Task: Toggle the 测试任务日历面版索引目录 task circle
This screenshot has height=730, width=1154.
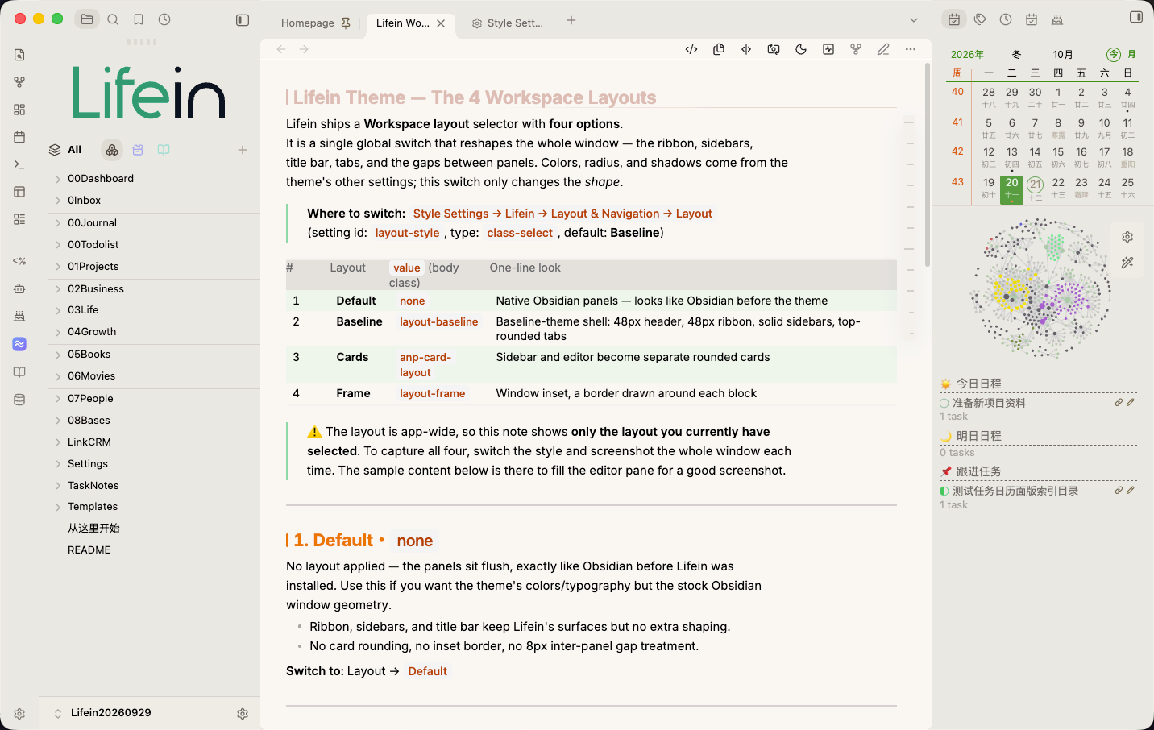Action: tap(944, 491)
